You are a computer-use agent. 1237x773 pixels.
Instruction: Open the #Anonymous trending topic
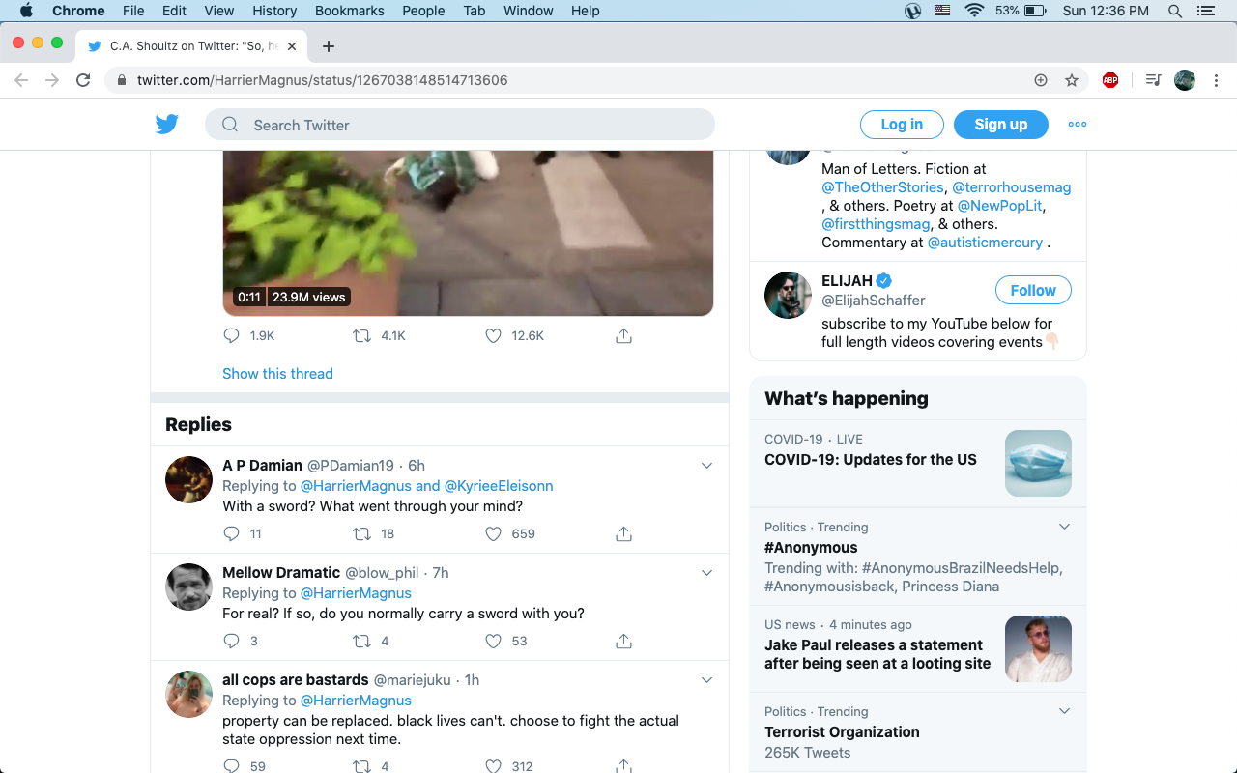[811, 548]
